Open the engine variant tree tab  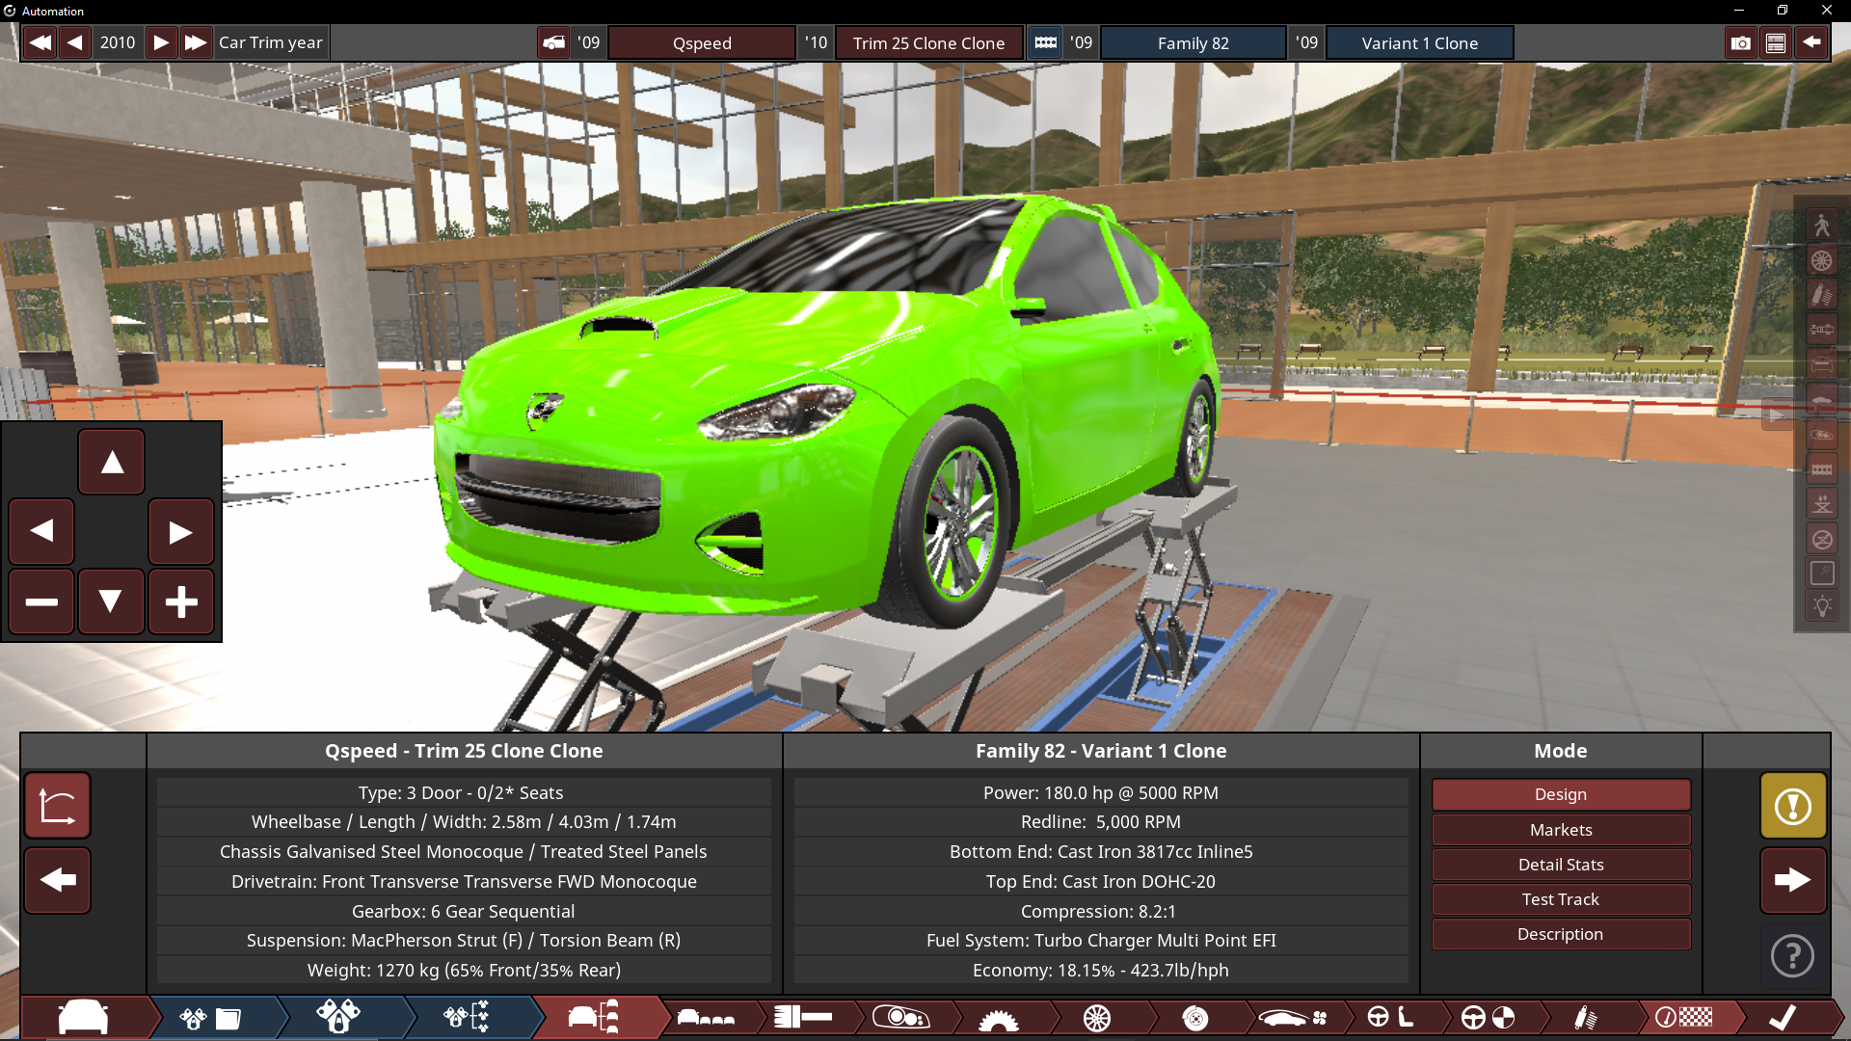point(467,1018)
